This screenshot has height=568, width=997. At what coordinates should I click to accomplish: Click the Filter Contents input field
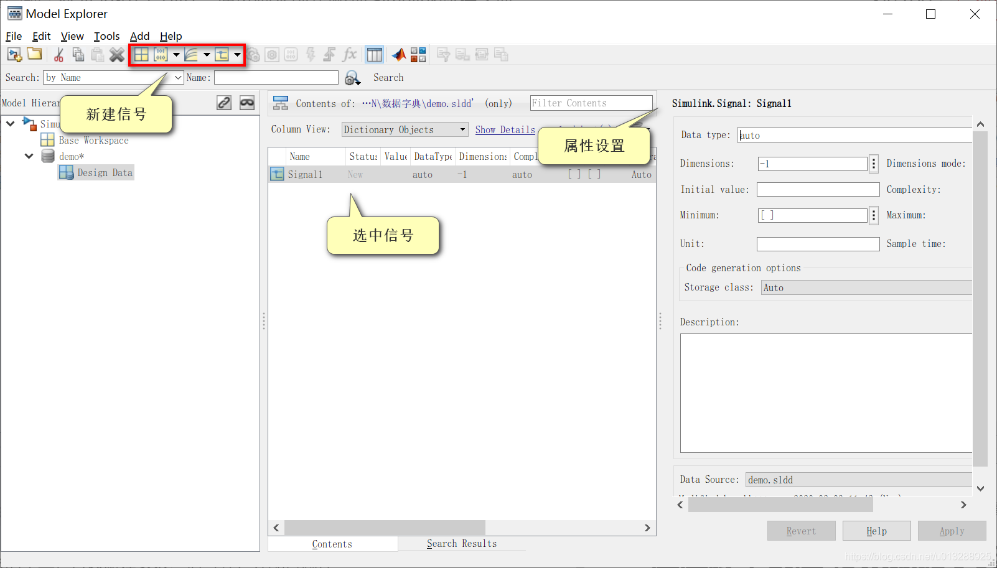coord(591,103)
